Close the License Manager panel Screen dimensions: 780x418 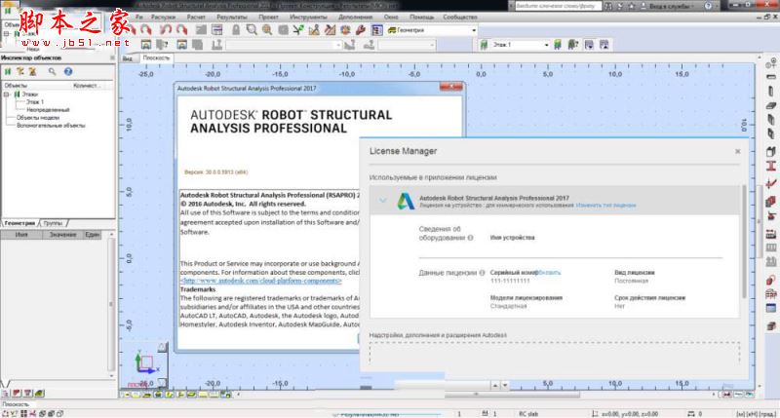pyautogui.click(x=738, y=151)
